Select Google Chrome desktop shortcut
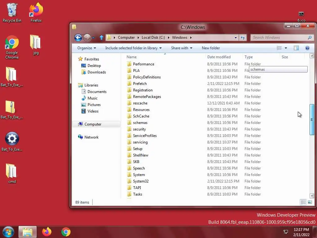This screenshot has height=238, width=317. pyautogui.click(x=12, y=47)
